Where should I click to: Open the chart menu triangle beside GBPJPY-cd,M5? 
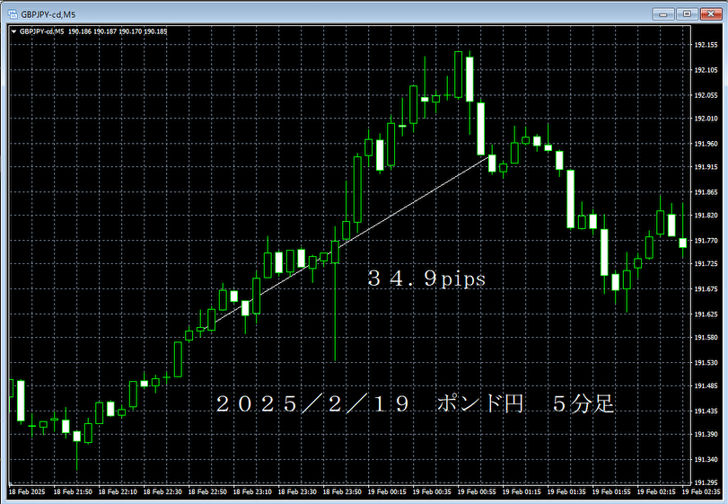(x=14, y=31)
